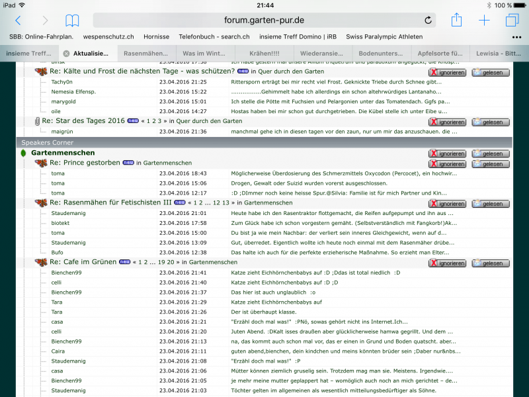Viewport: 529px width, 397px height.
Task: Click the paperclip icon beside Star des Tages 2016
Action: click(x=37, y=122)
